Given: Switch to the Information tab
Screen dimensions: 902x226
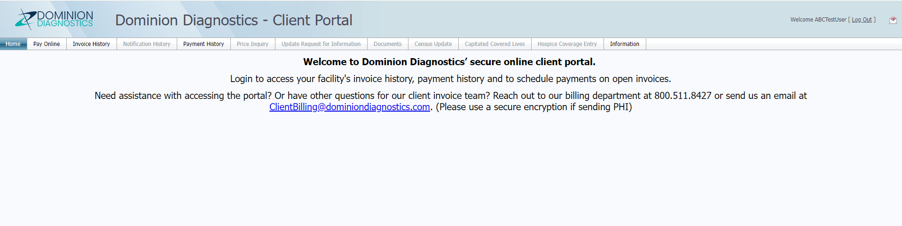Looking at the screenshot, I should pyautogui.click(x=624, y=44).
